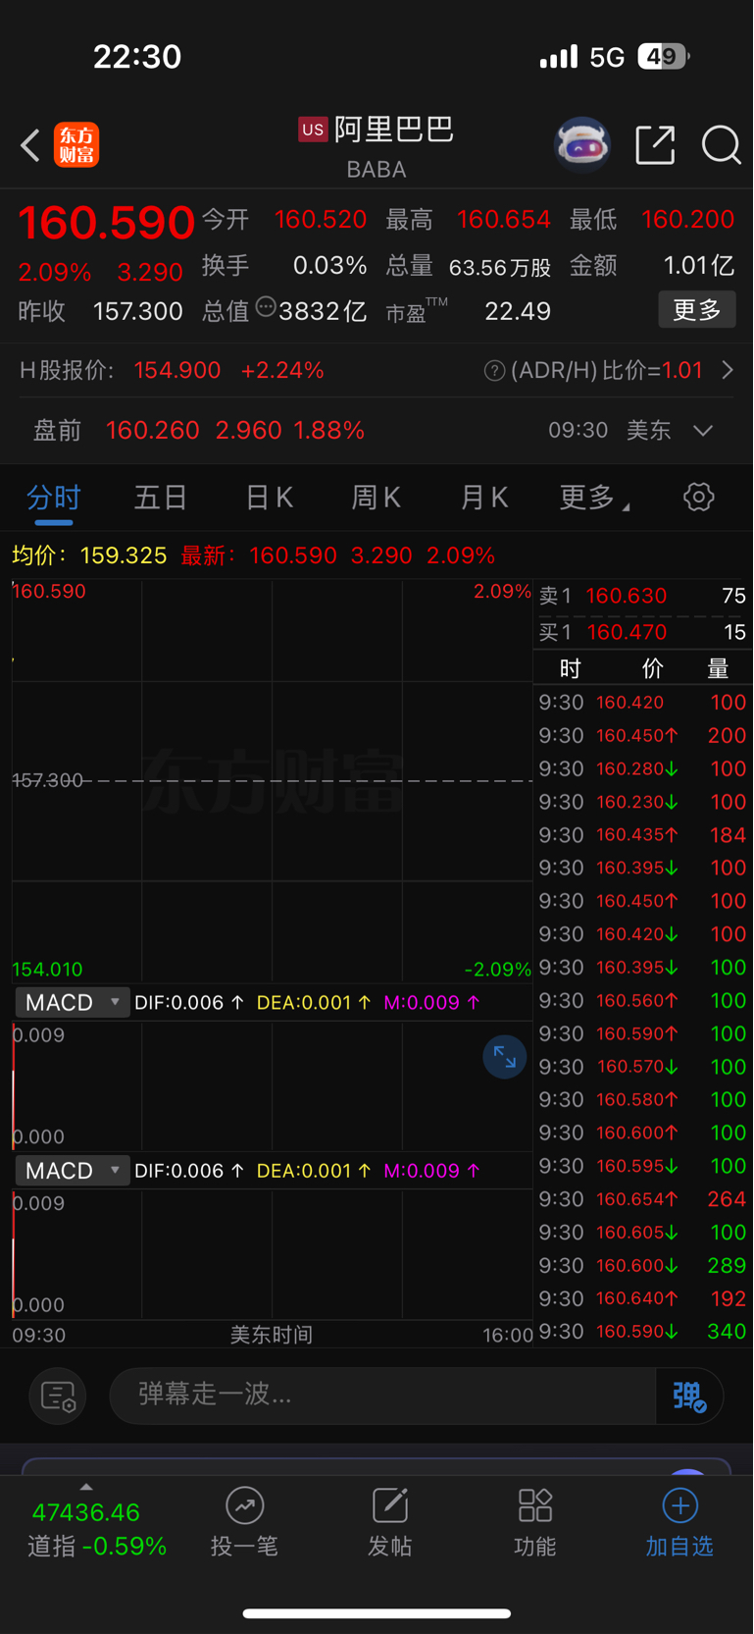Tap the share icon in header
Viewport: 754px width, 1634px height.
click(655, 145)
